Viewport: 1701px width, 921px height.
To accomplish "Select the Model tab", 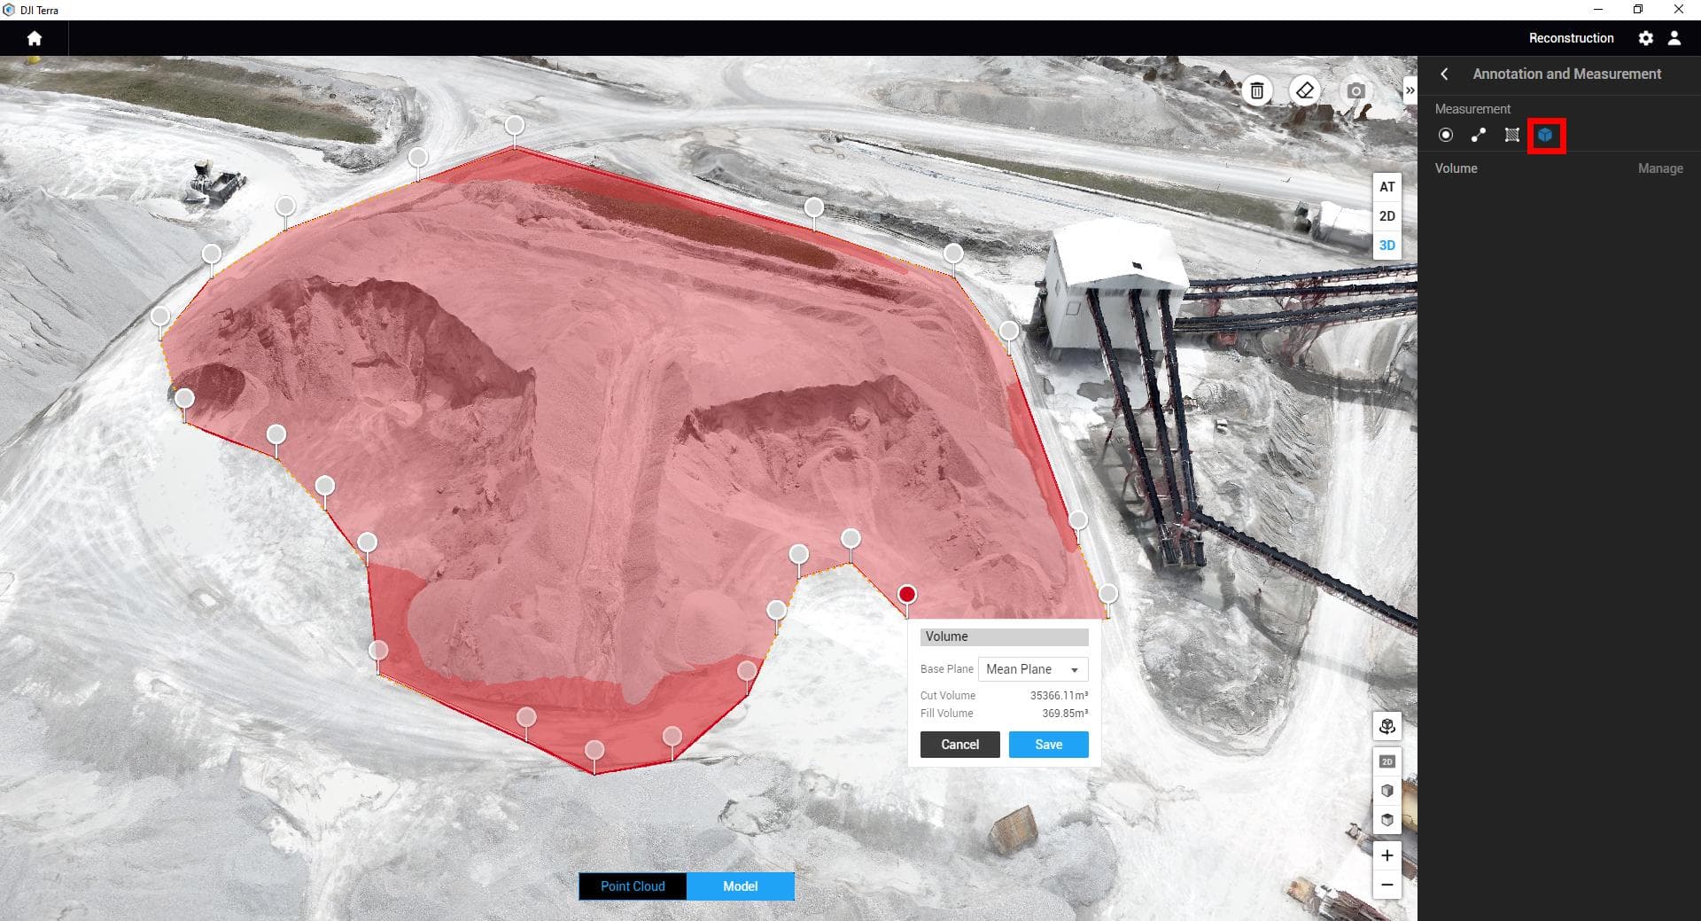I will coord(740,886).
